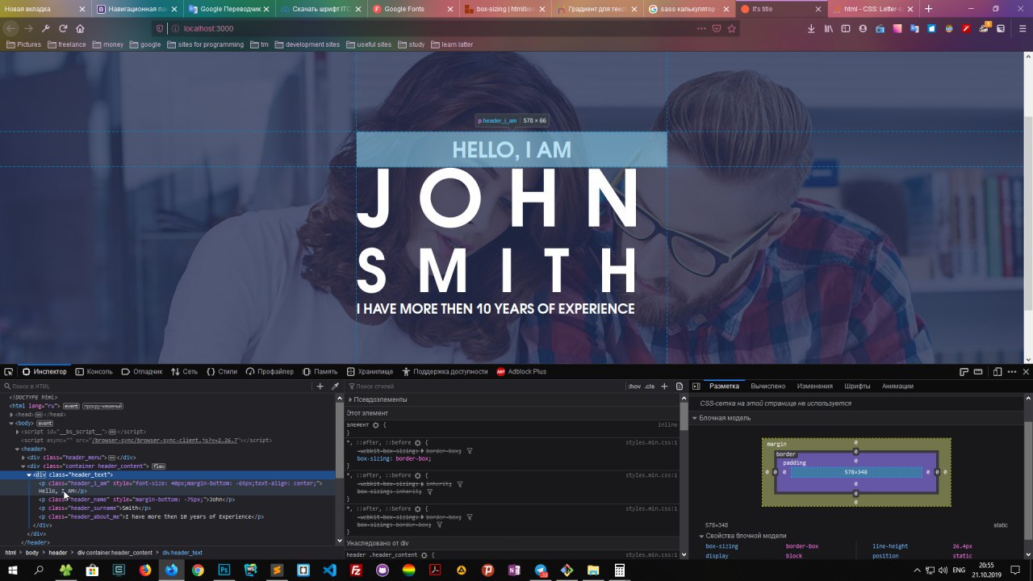Toggle the :hov pseudo-class panel
1033x581 pixels.
634,387
